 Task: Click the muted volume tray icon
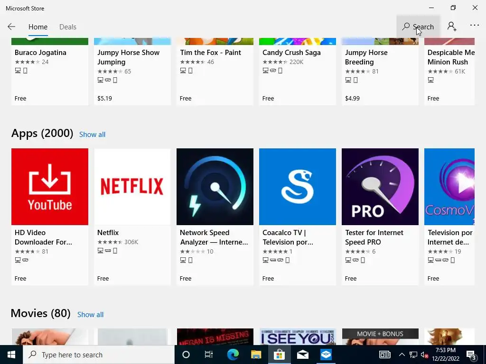pyautogui.click(x=424, y=355)
